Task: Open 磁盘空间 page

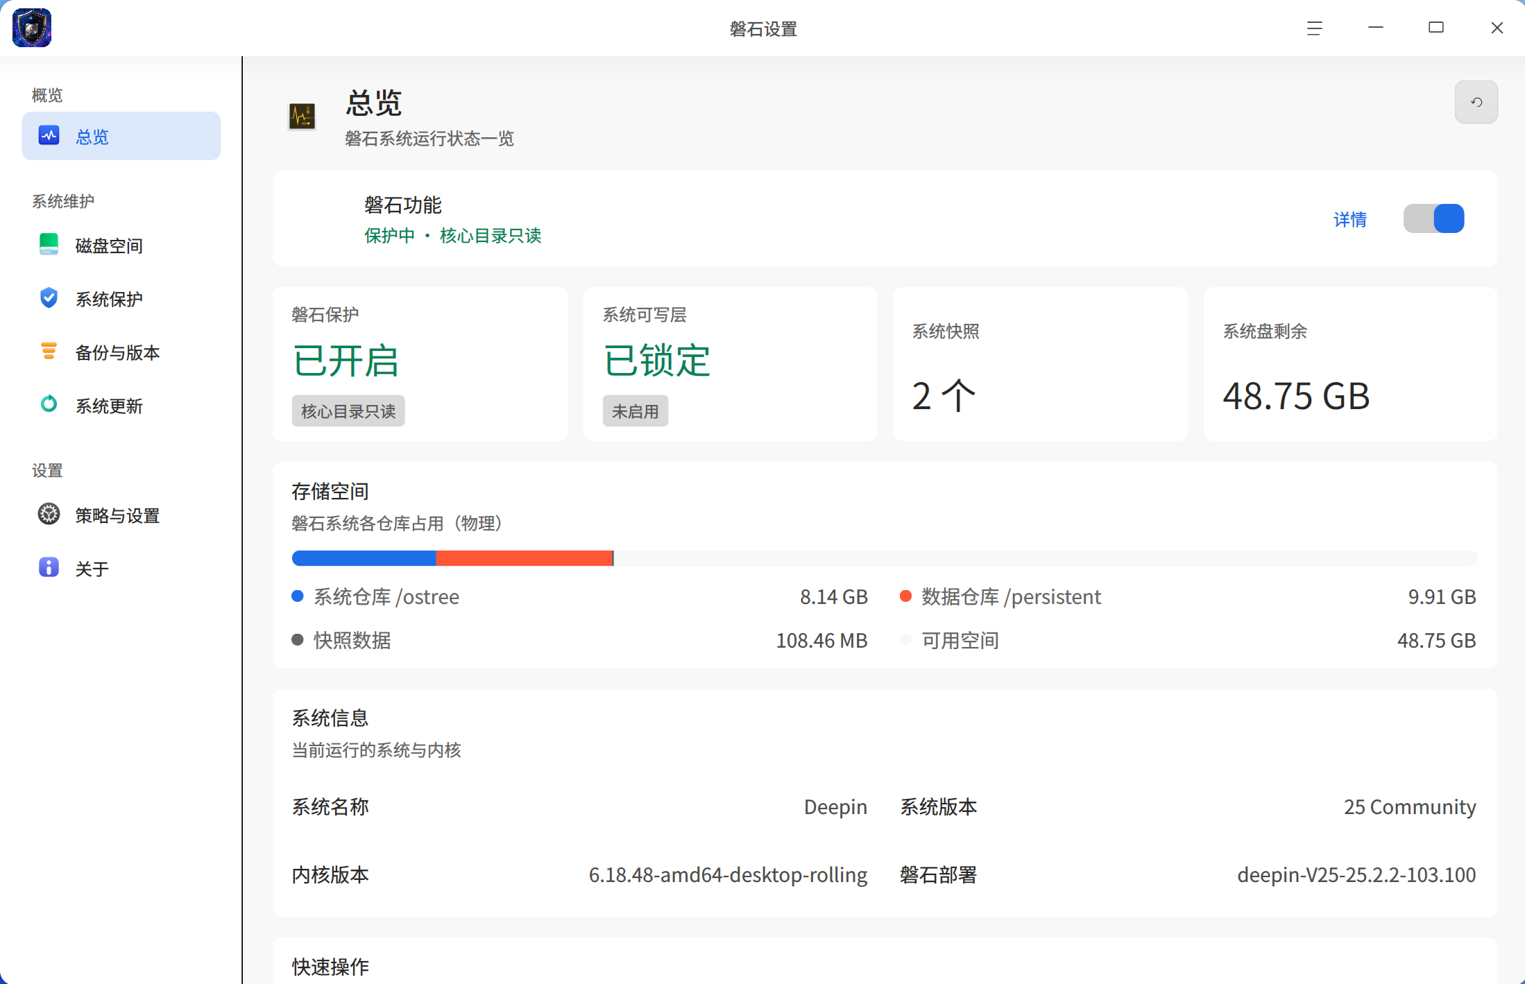Action: coord(121,245)
